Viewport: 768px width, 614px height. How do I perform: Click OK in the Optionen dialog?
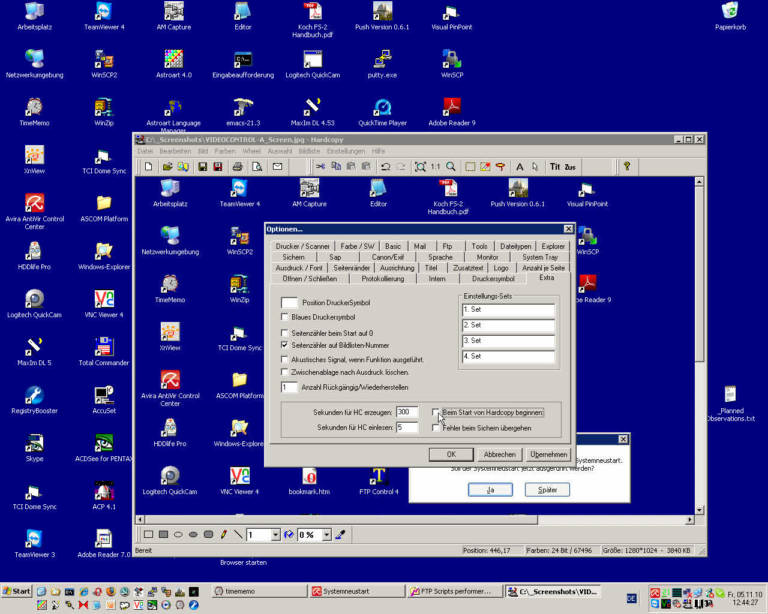(451, 455)
